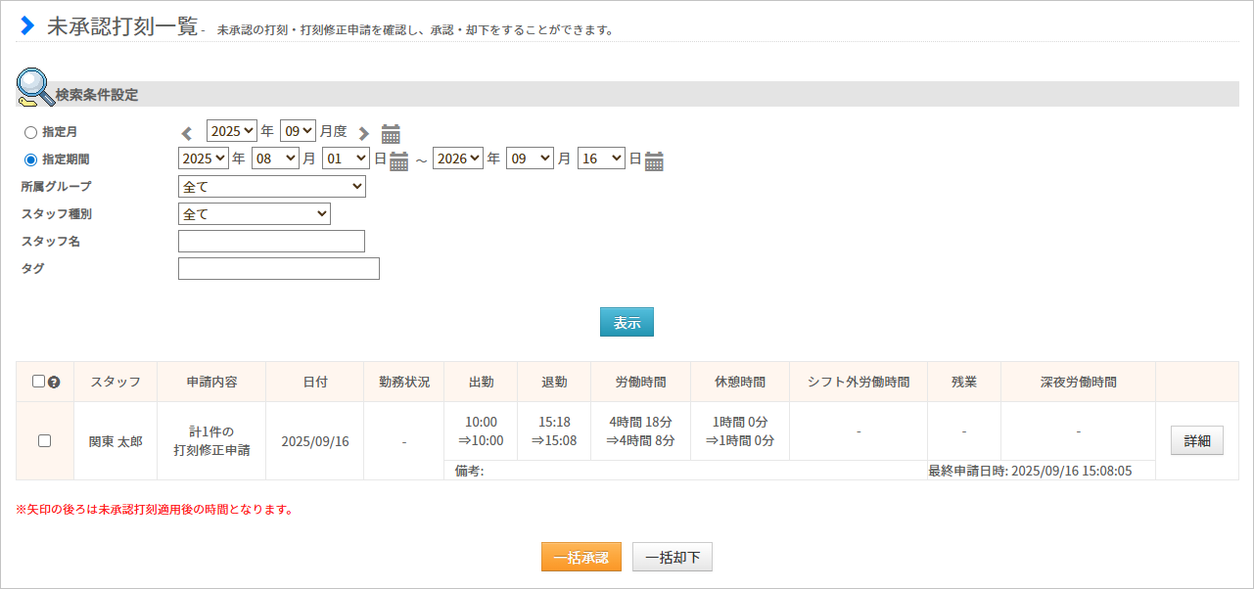Open calendar picker for period end date
The width and height of the screenshot is (1254, 589).
654,161
